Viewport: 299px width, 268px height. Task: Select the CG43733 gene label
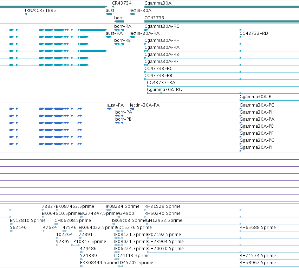coord(154,18)
